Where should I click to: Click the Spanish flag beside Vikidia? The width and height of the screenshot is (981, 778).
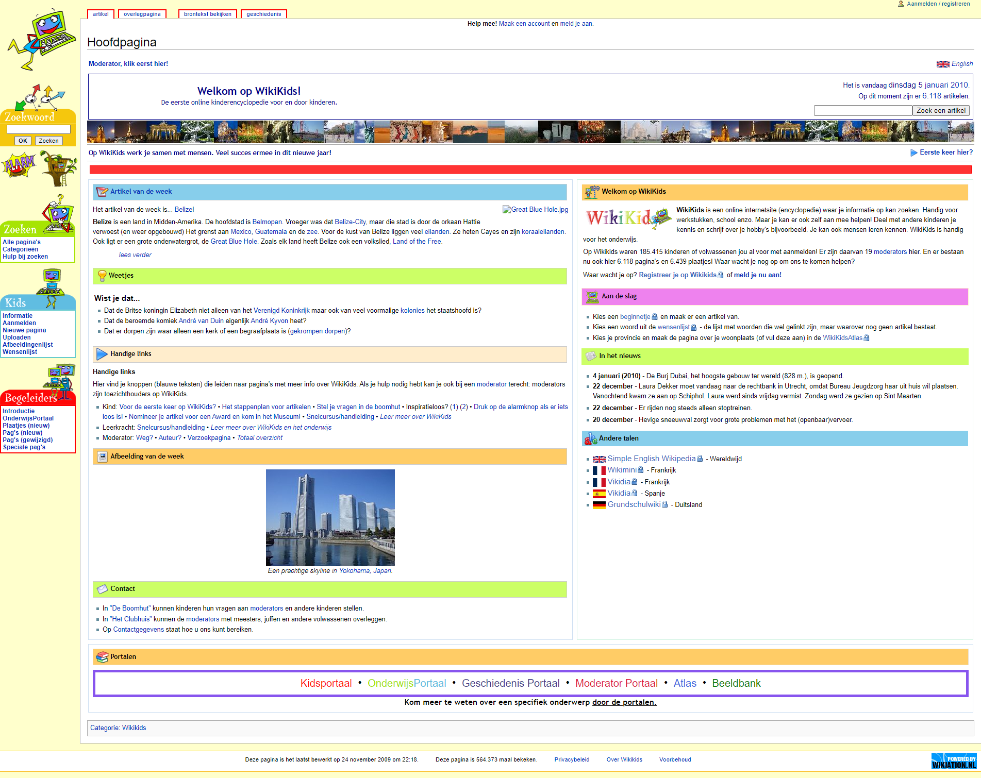[x=599, y=494]
